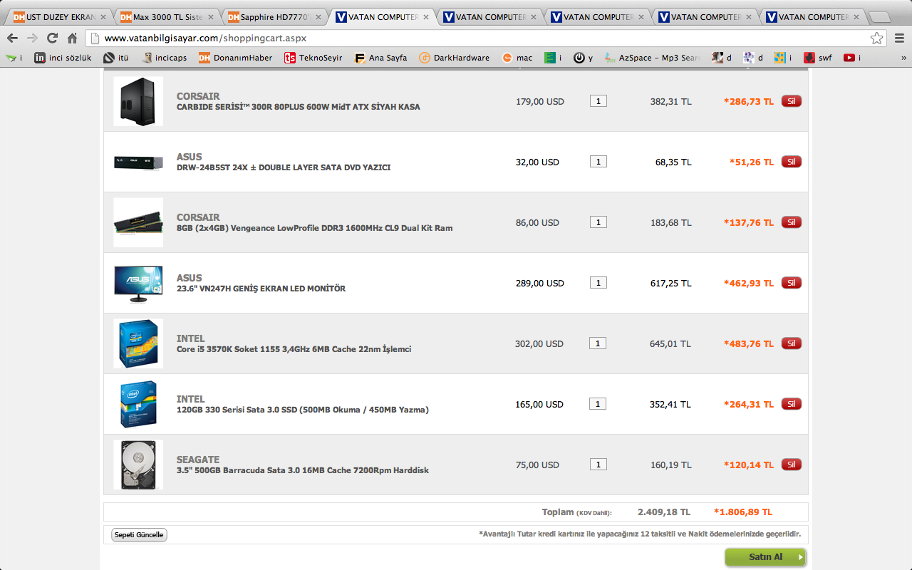Viewport: 912px width, 570px height.
Task: Open the Ana Sayfa bookmark
Action: [381, 58]
